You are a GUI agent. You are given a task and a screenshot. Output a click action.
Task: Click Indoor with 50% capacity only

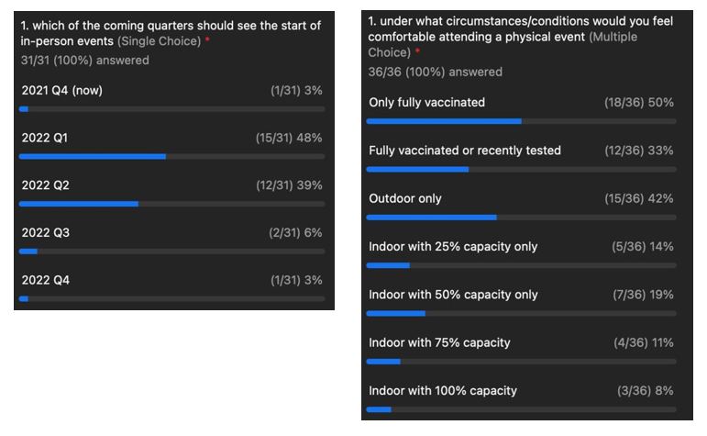[x=453, y=295]
